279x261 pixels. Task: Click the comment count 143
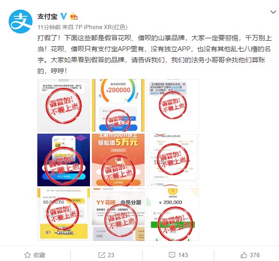(183, 255)
